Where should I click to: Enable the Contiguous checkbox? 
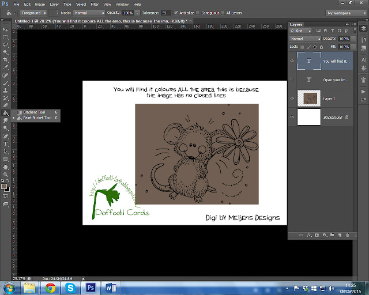(198, 13)
